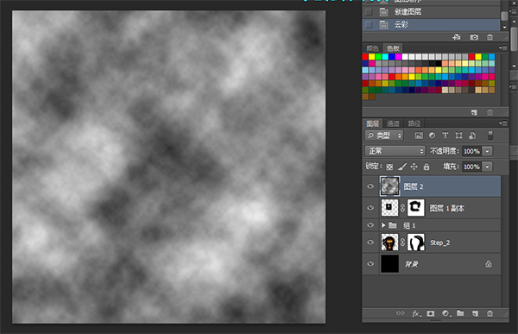518x334 pixels.
Task: Select the Step_2 layer mask thumbnail
Action: (416, 243)
